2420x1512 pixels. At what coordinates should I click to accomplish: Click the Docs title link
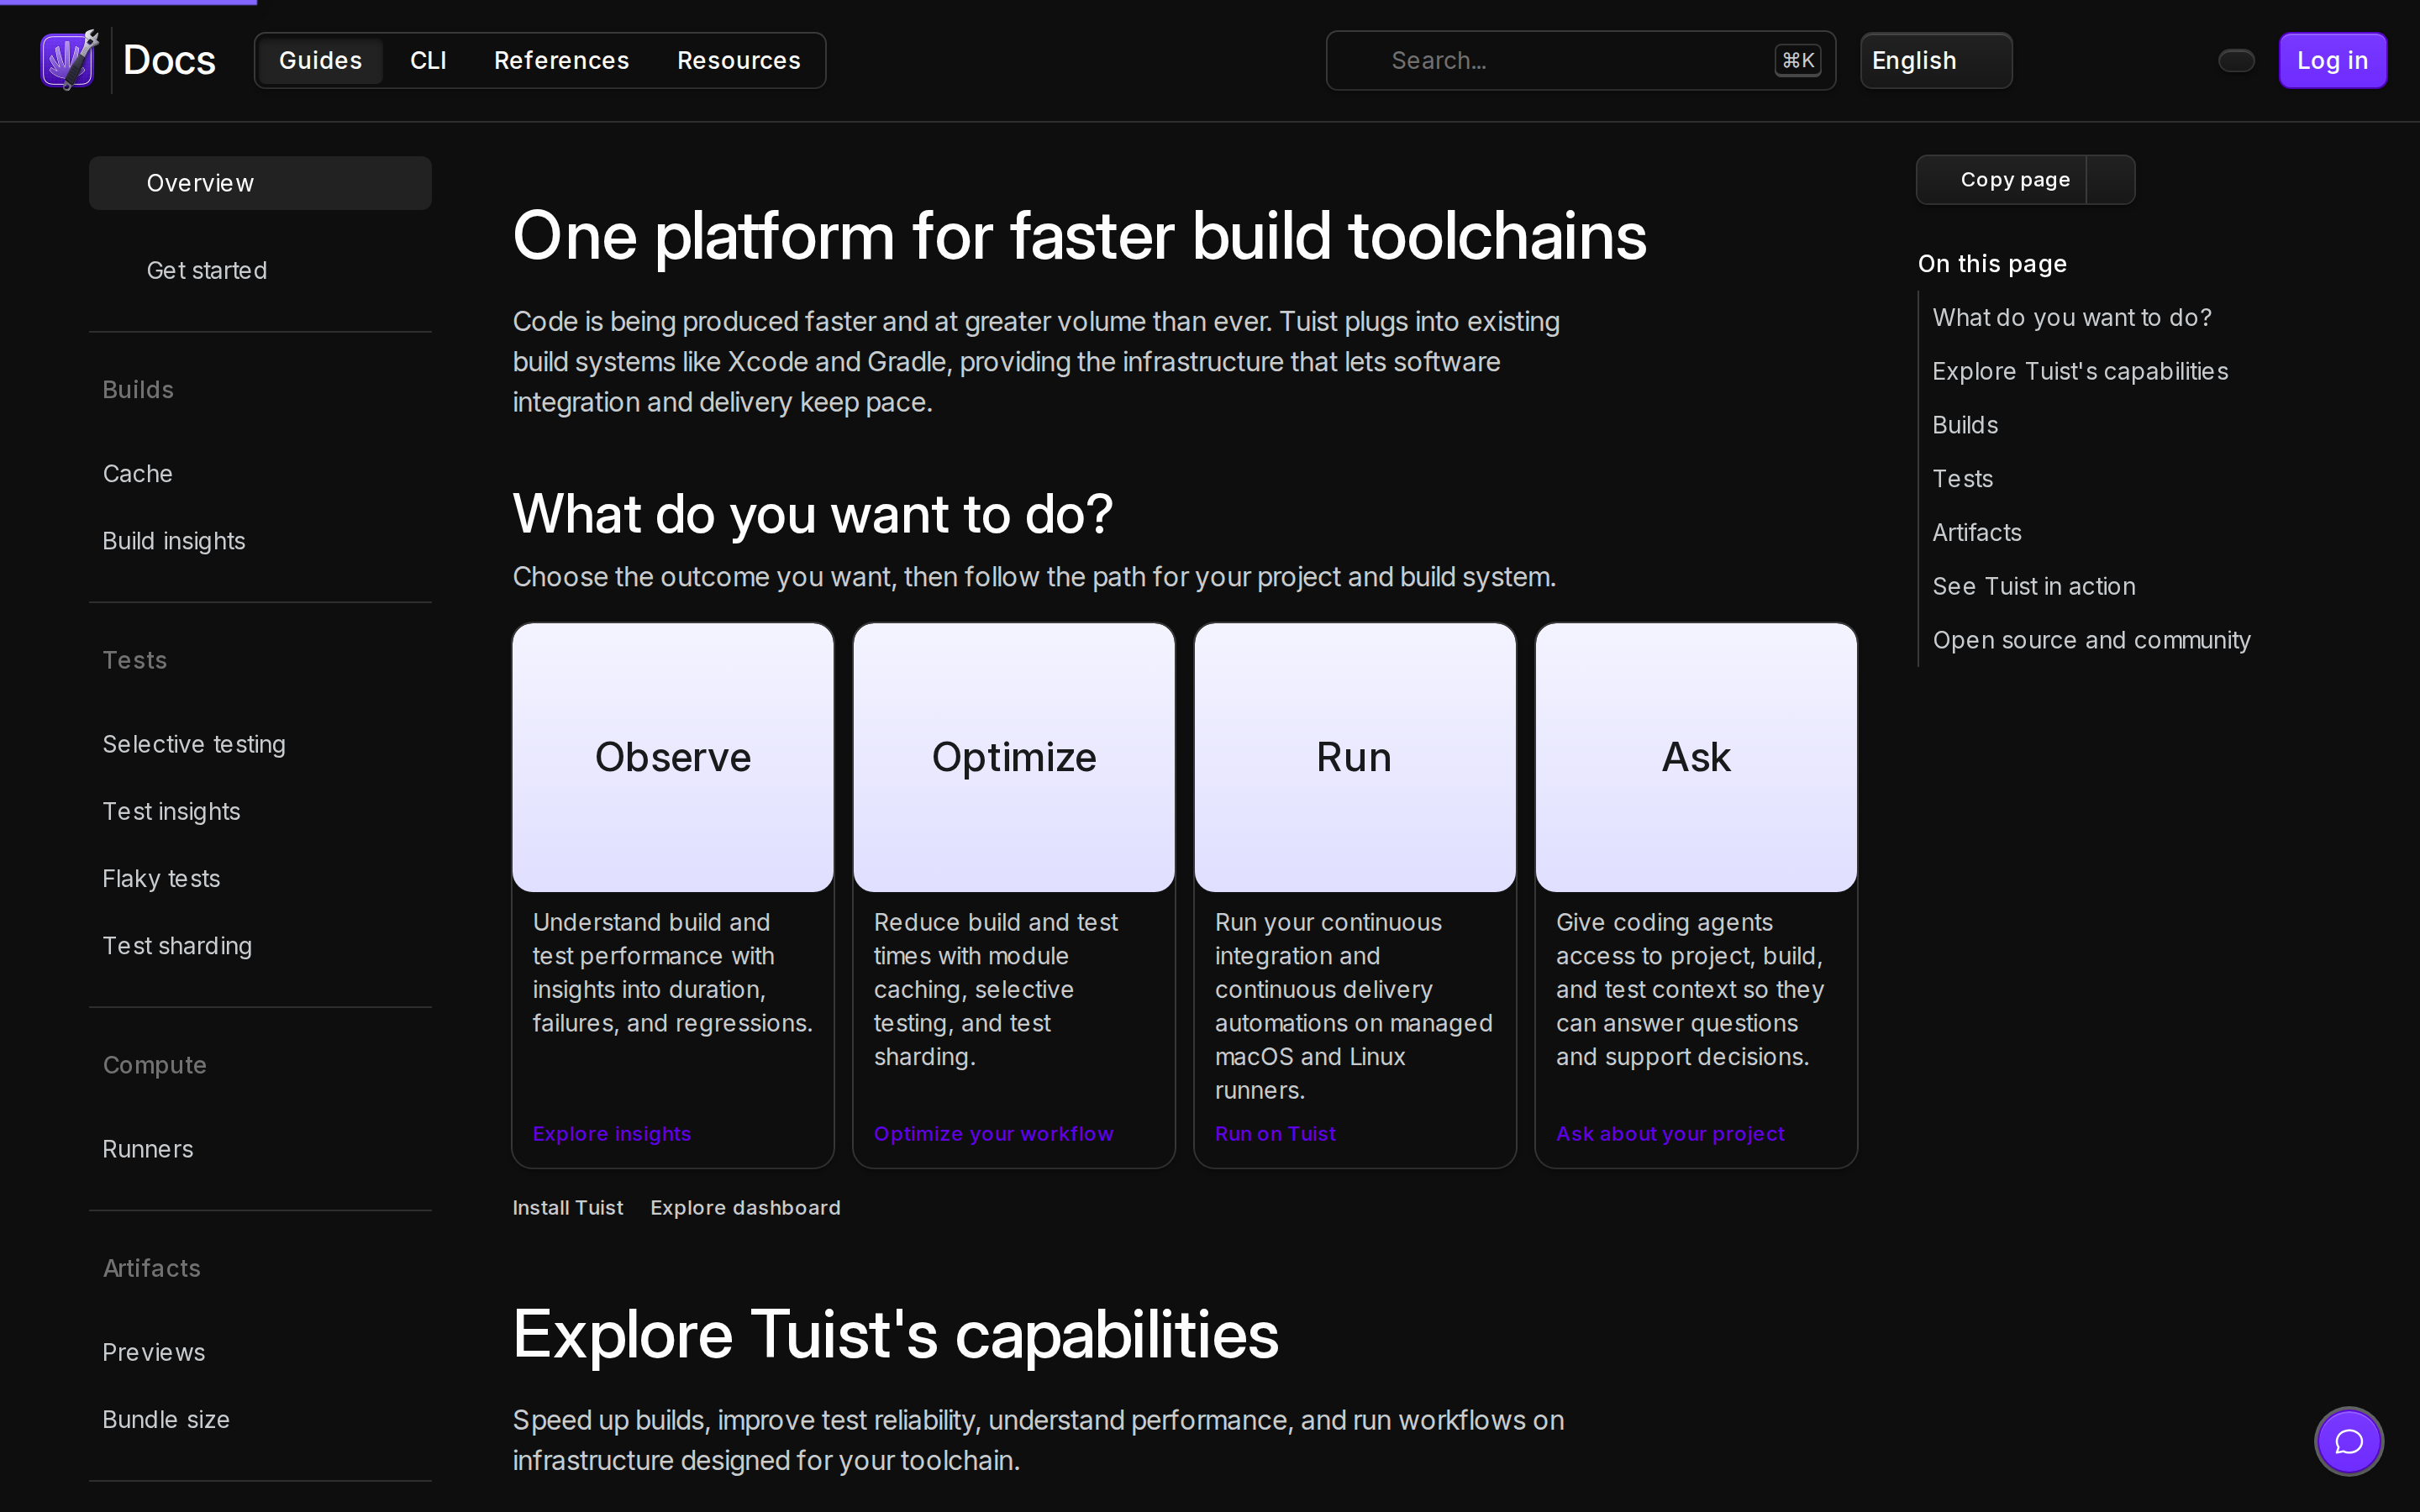[x=169, y=61]
